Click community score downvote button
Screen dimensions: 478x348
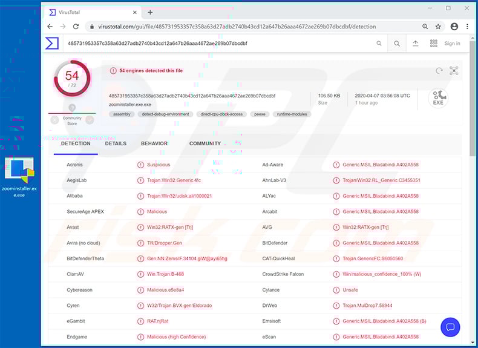(x=54, y=120)
